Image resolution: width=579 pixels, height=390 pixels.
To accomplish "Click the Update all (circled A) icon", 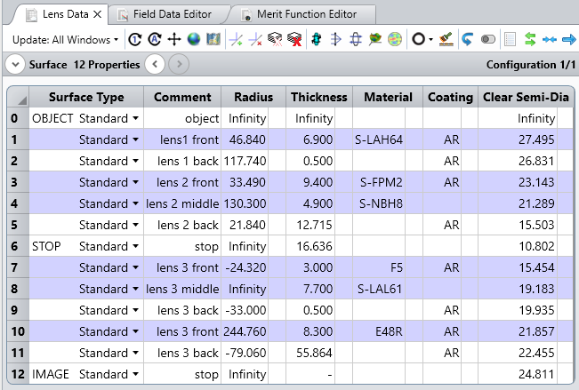I will (x=155, y=39).
